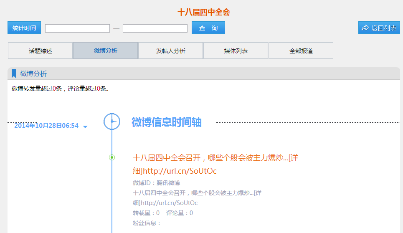Screen dimensions: 403x233
Task: Click the 微博ID：腾讯微博 line
Action: click(x=156, y=183)
